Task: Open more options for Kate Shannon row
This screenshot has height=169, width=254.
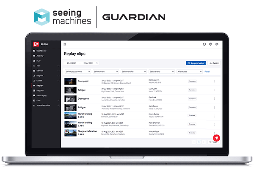Action: tap(214, 125)
